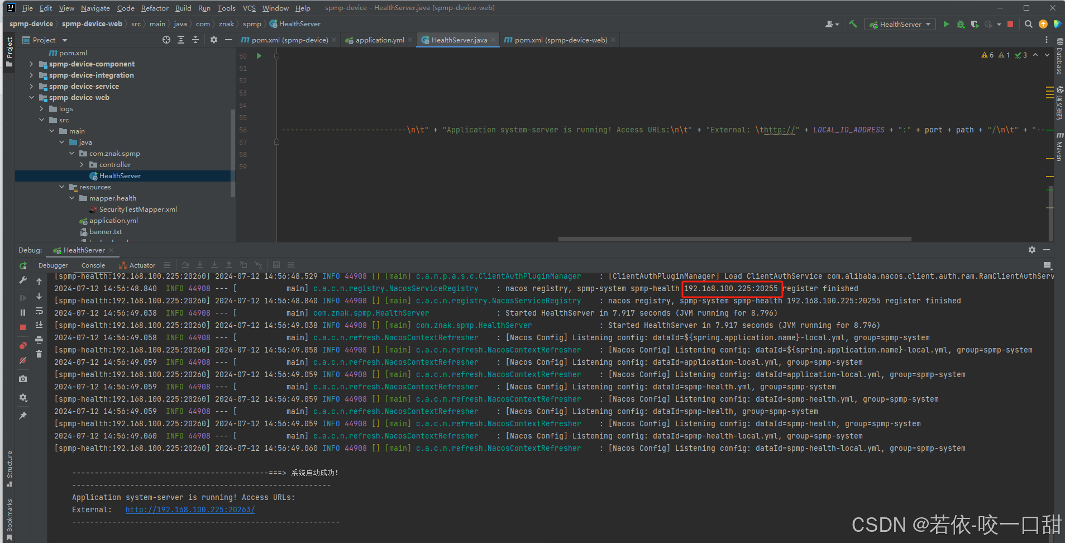Viewport: 1065px width, 543px height.
Task: Toggle mute breakpoints in debug panel
Action: (x=23, y=360)
